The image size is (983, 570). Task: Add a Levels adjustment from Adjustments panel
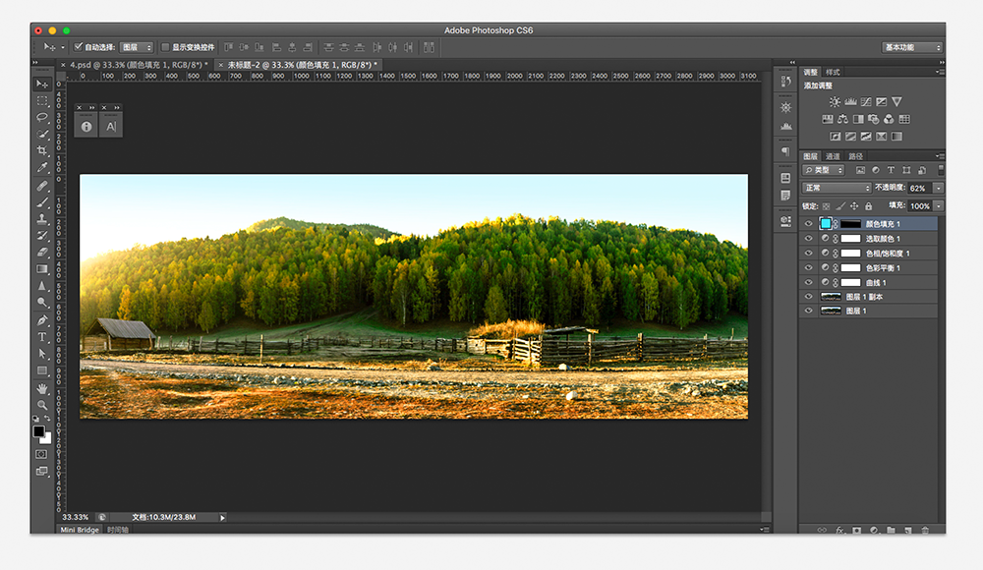click(850, 101)
